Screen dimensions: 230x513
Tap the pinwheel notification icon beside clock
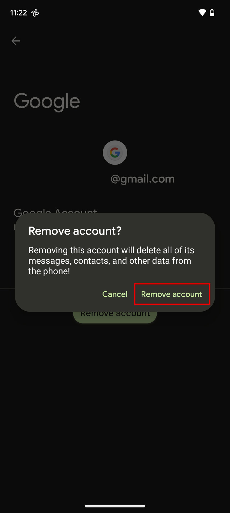click(x=35, y=13)
